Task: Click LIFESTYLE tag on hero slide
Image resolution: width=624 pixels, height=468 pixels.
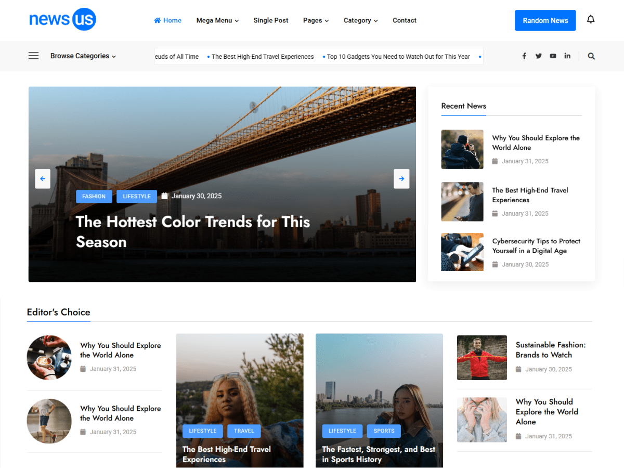Action: (137, 197)
